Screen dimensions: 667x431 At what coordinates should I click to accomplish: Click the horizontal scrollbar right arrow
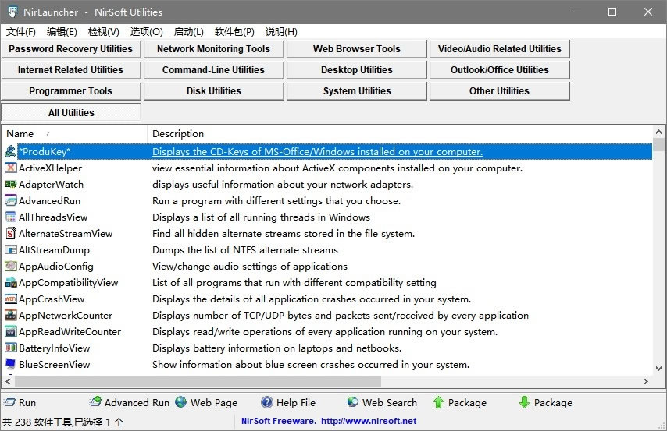click(x=646, y=381)
